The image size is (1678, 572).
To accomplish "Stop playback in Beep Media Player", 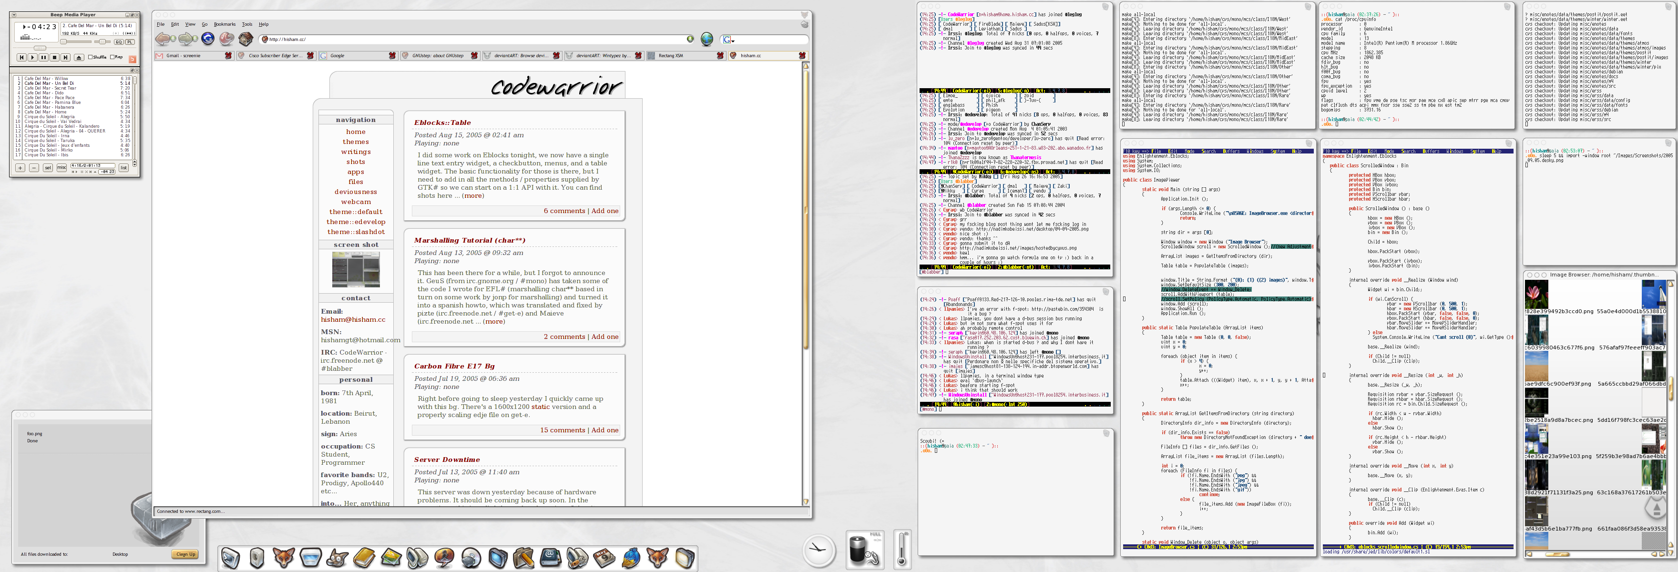I will 55,57.
